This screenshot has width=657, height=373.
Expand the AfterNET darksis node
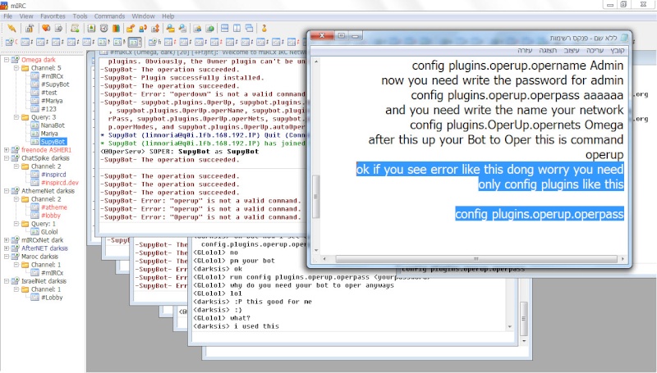(x=7, y=248)
